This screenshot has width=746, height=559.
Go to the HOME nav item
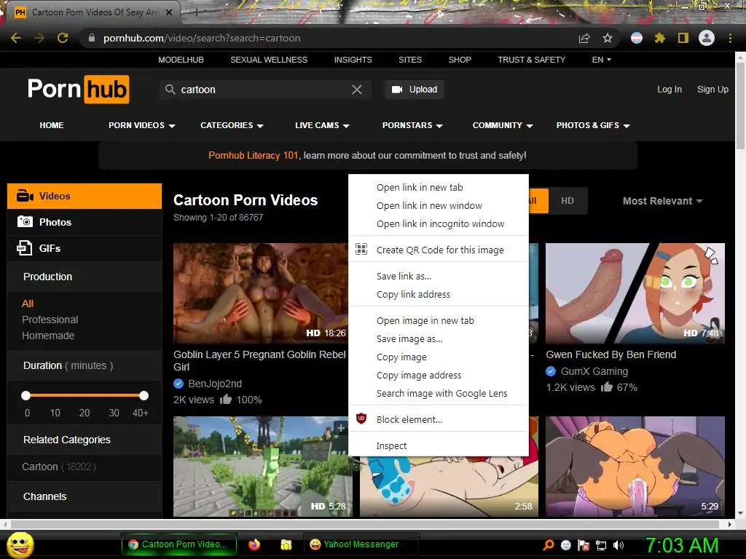(52, 125)
